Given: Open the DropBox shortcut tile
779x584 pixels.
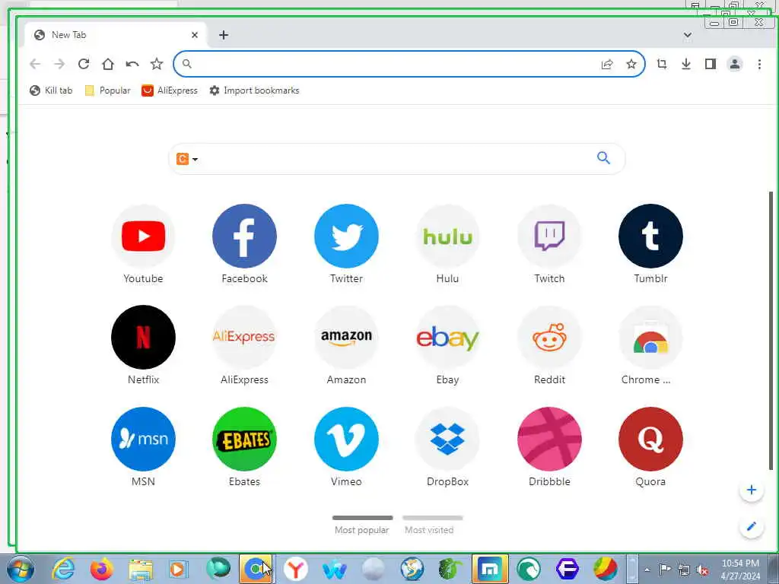Looking at the screenshot, I should coord(447,447).
